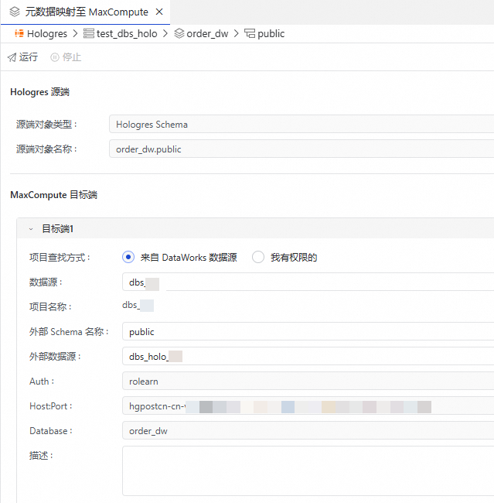Viewport: 494px width, 503px height.
Task: Close the 元数据映射至 MaxCompute tab
Action: pos(159,12)
